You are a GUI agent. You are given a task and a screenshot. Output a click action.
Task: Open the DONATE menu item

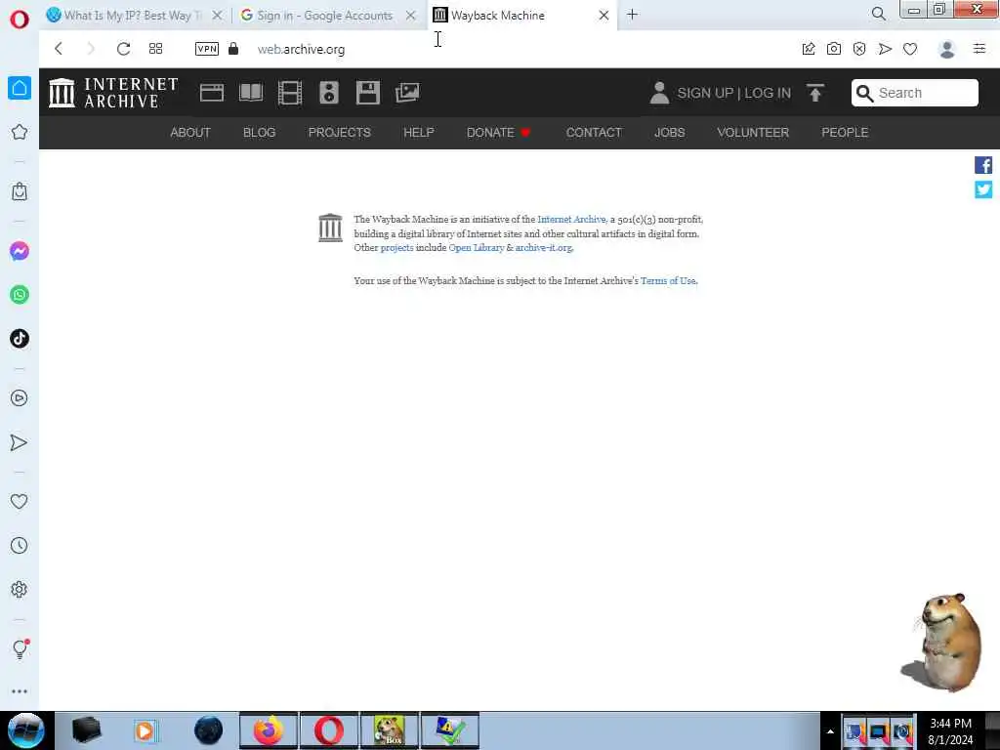(498, 133)
